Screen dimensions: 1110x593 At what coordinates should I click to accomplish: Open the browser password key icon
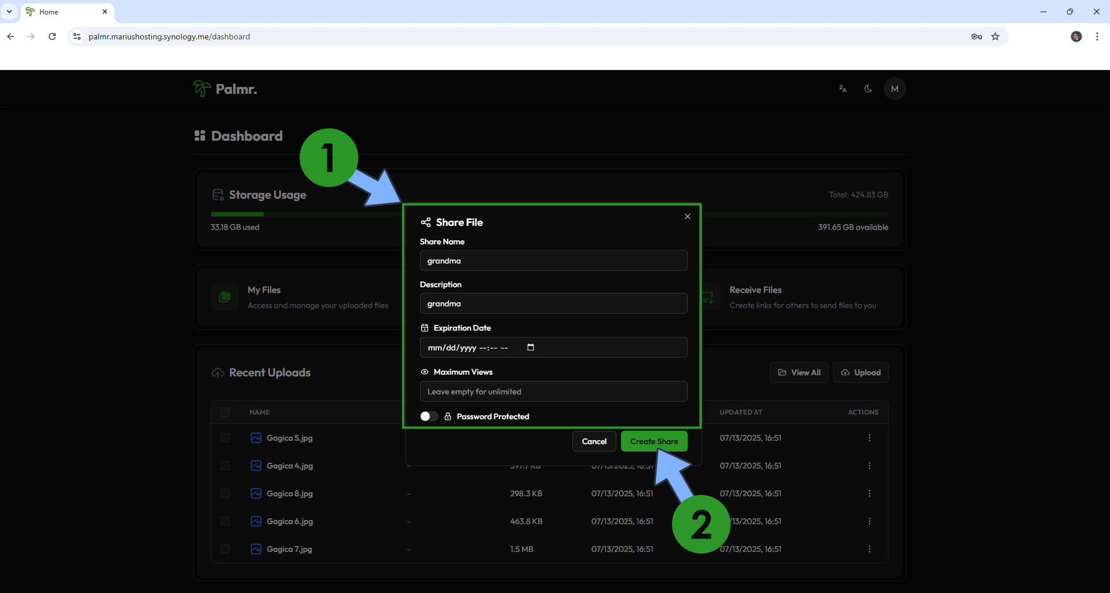977,36
